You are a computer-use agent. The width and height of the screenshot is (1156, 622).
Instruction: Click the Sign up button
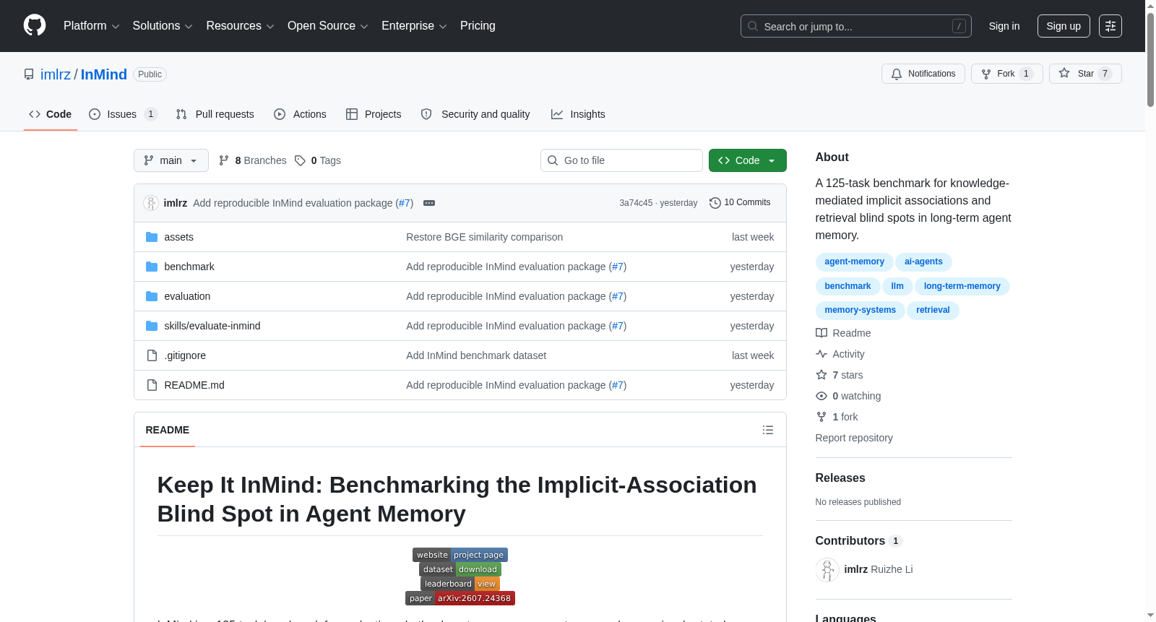pyautogui.click(x=1064, y=26)
